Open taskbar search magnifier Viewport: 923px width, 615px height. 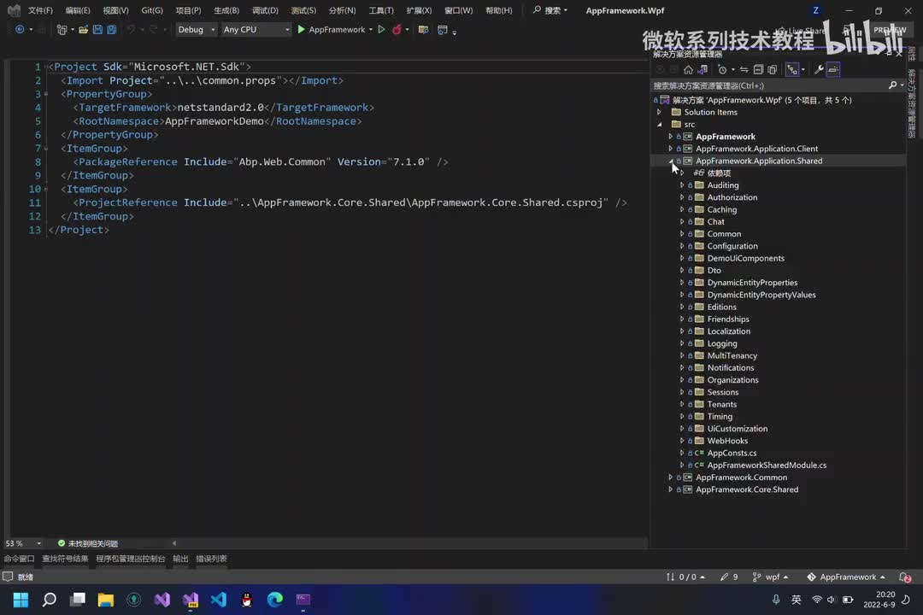(50, 600)
